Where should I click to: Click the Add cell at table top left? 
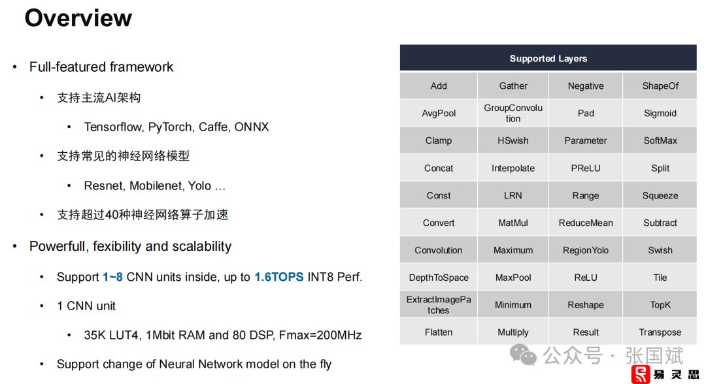tap(438, 86)
